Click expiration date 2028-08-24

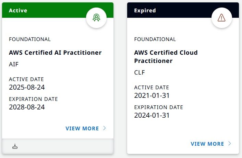[27, 107]
